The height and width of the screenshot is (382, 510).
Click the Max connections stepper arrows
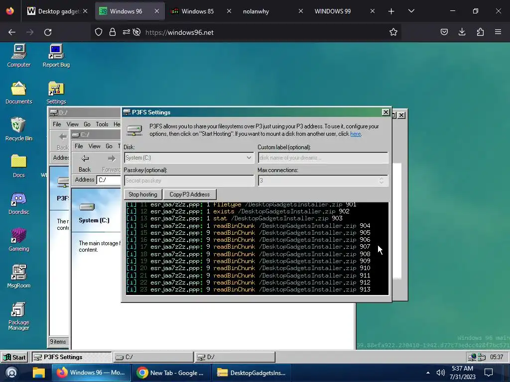click(382, 180)
